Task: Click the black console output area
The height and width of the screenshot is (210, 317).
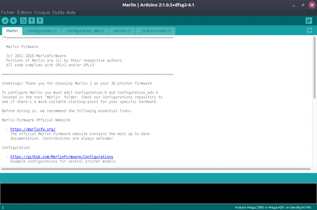Action: 158,194
